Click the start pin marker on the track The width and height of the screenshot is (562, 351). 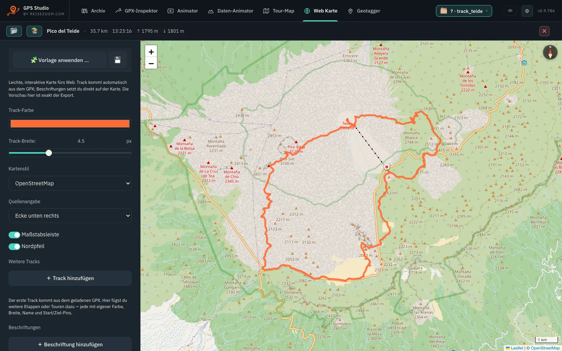(387, 167)
